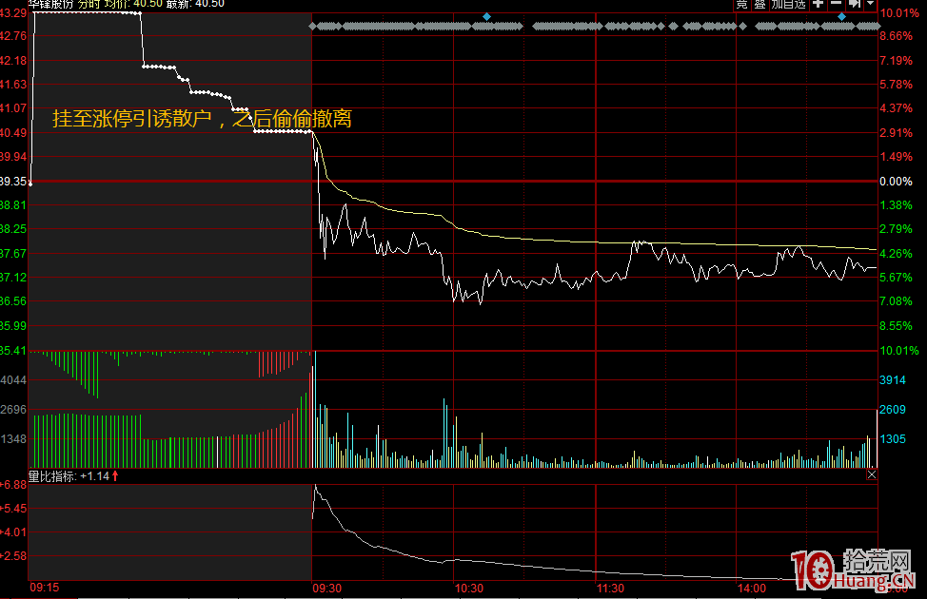Click the 华锋股份 stock name
927x599 pixels.
[50, 4]
